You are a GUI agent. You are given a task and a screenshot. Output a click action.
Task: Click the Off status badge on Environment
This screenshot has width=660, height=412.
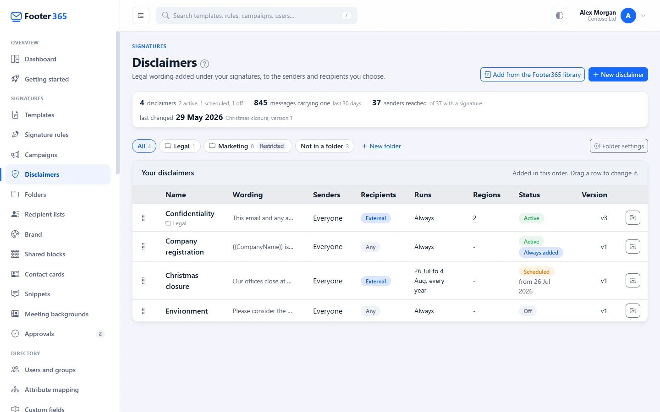(x=528, y=311)
